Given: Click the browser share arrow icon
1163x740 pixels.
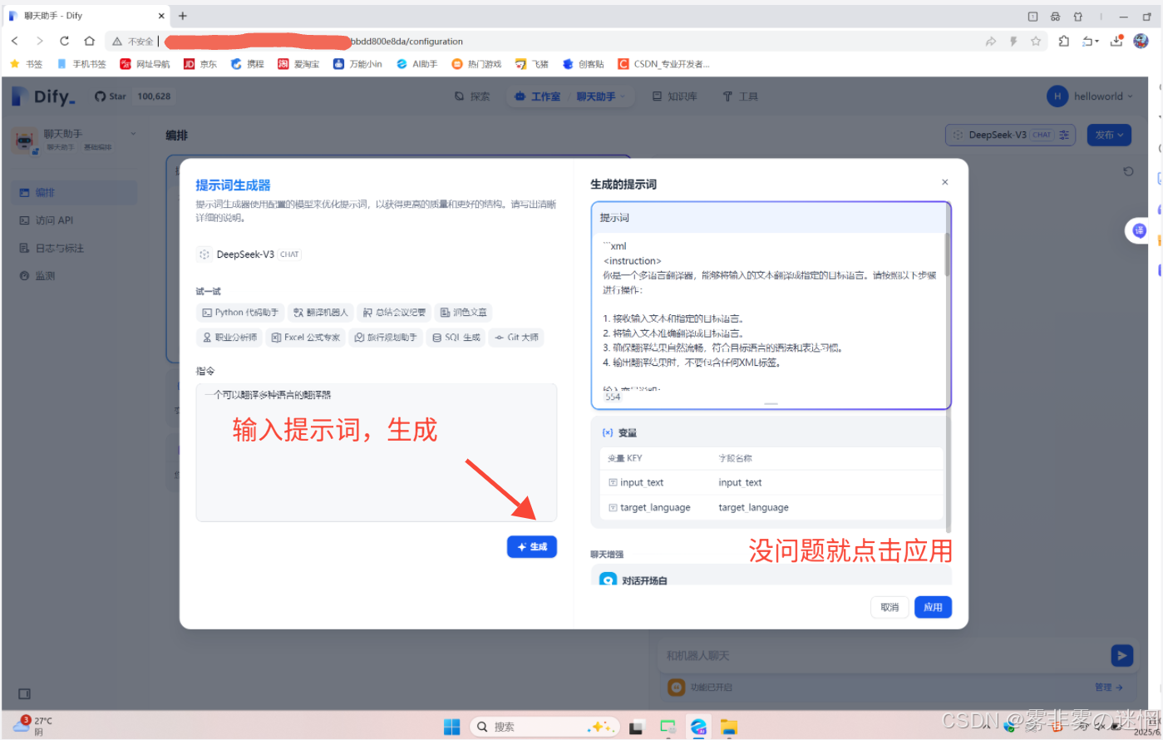Looking at the screenshot, I should [x=990, y=41].
